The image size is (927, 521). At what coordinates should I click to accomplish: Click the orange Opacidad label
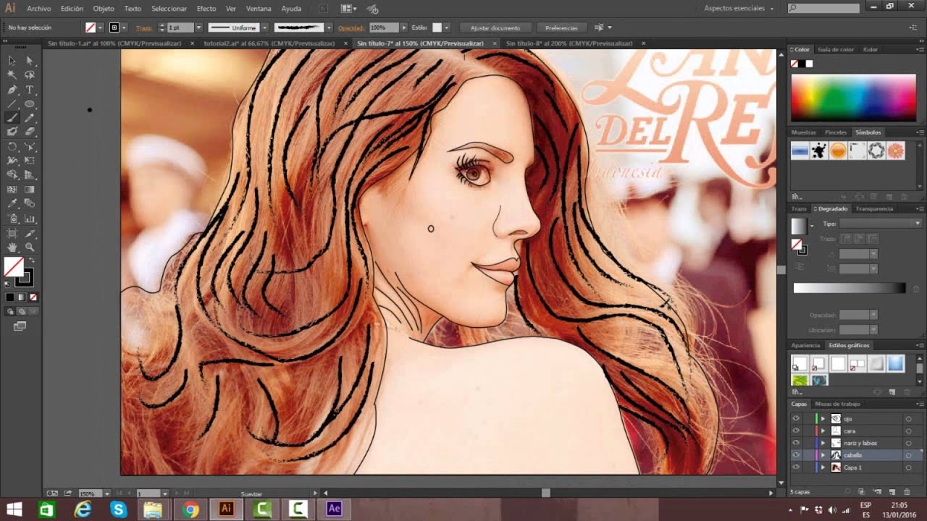pos(351,27)
